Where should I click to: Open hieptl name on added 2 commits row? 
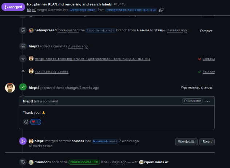click(34, 46)
